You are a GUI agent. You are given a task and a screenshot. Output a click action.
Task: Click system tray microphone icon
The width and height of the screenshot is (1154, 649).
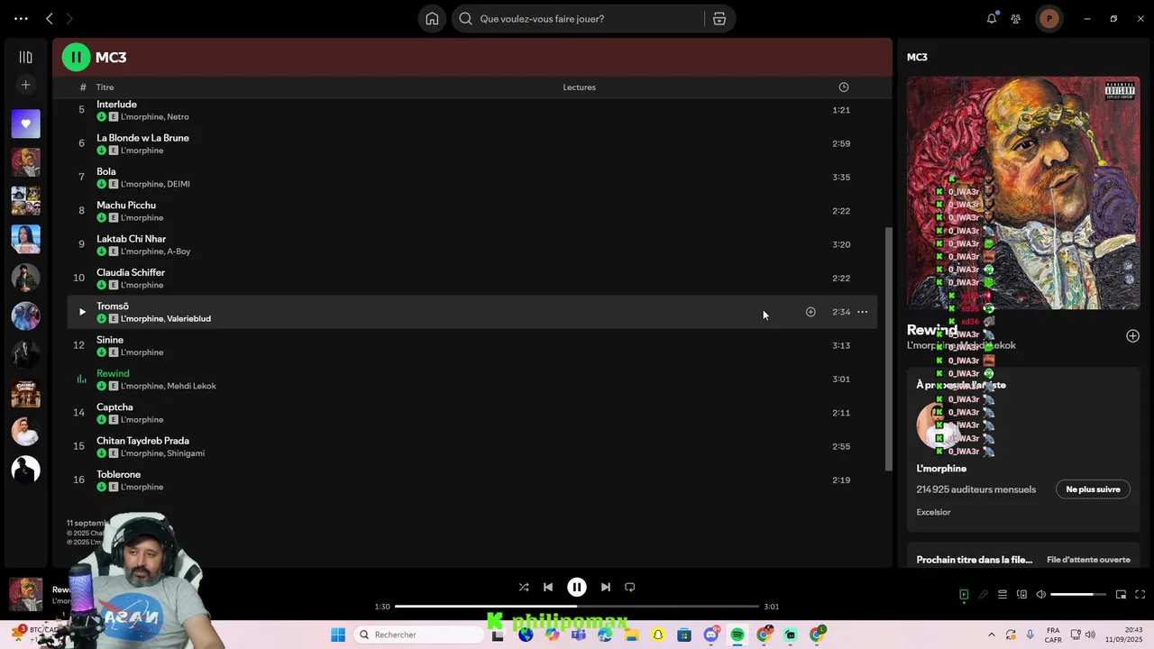1030,635
